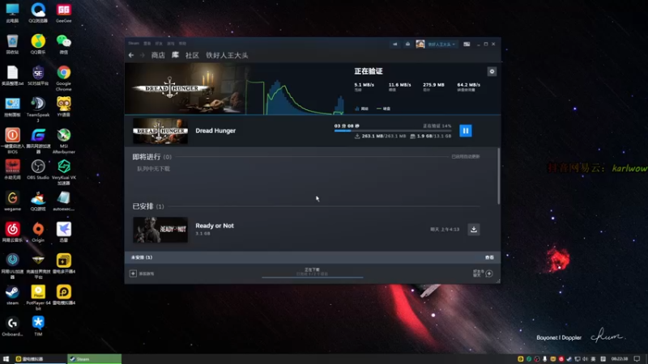The width and height of the screenshot is (648, 364).
Task: Click volume icon in system tray
Action: (585, 359)
